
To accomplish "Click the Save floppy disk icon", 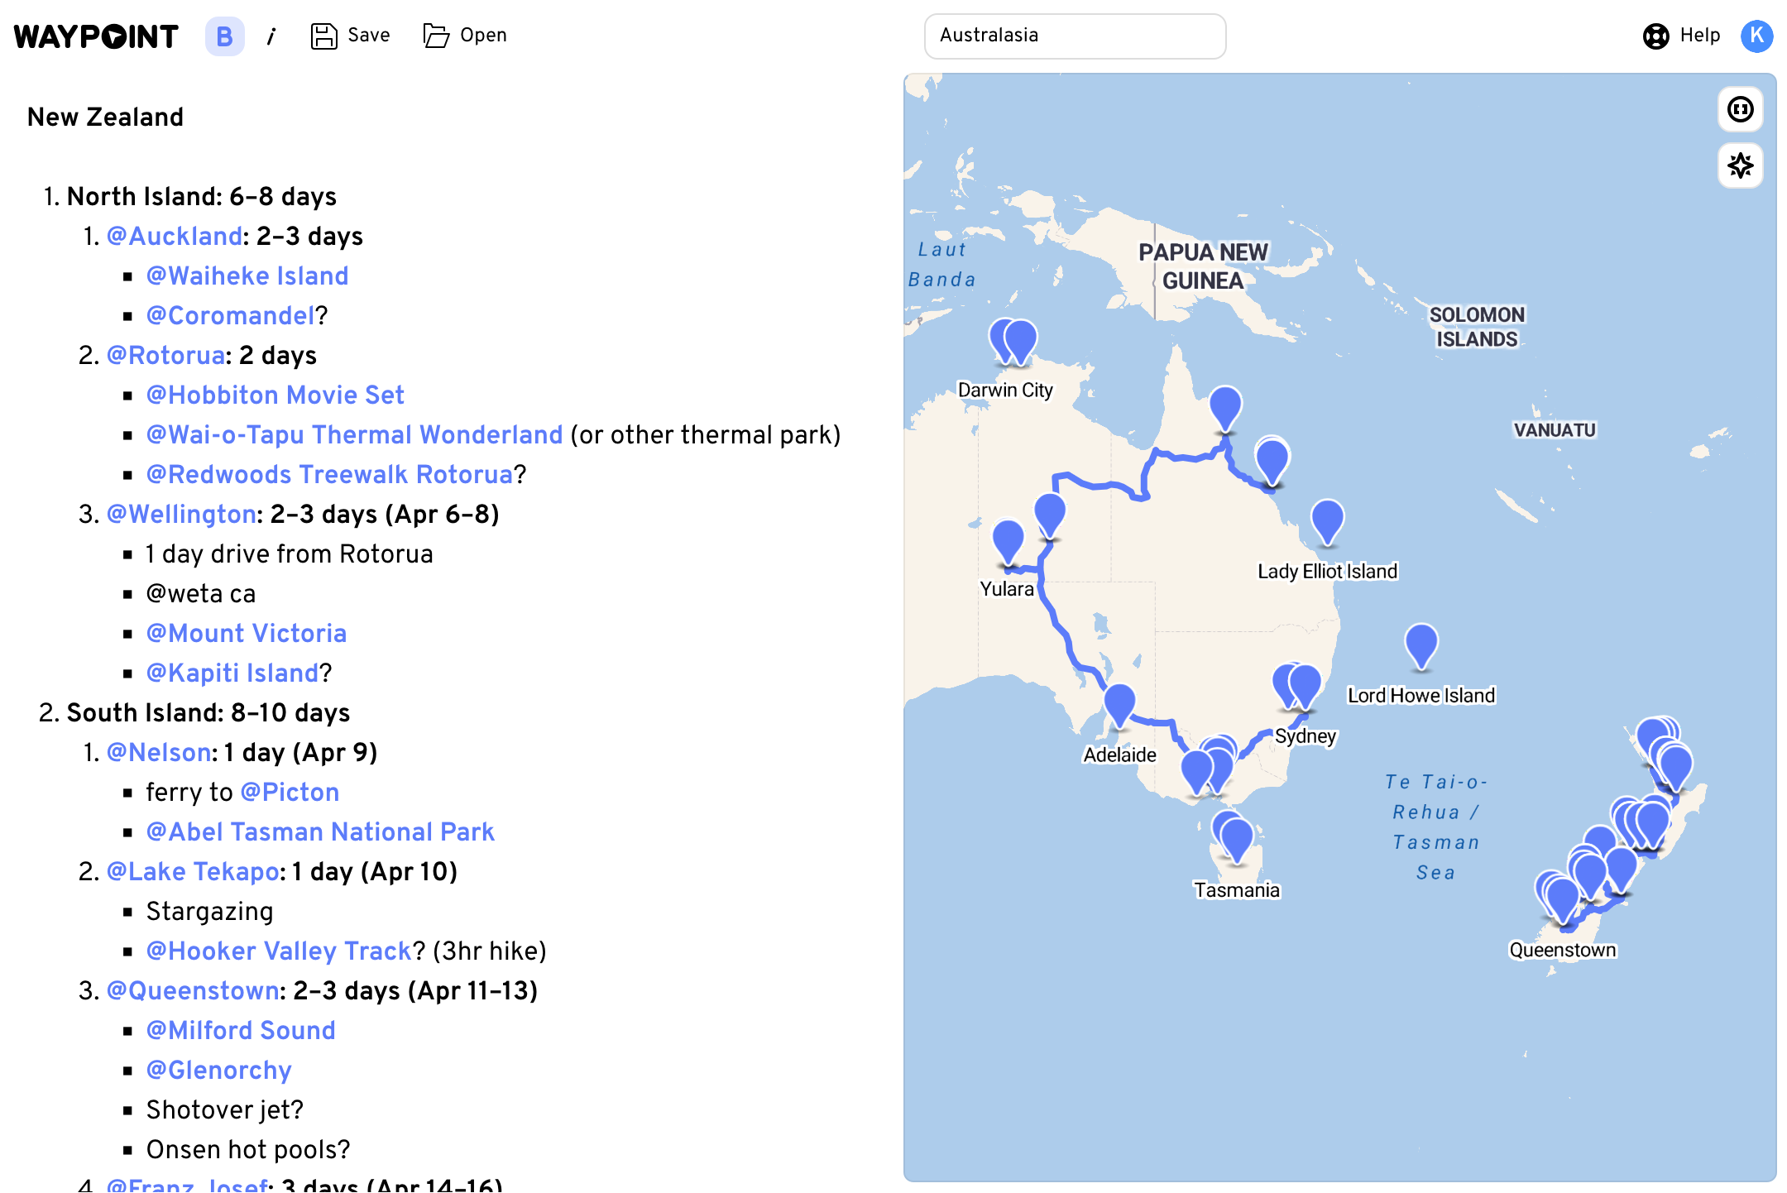I will click(325, 35).
